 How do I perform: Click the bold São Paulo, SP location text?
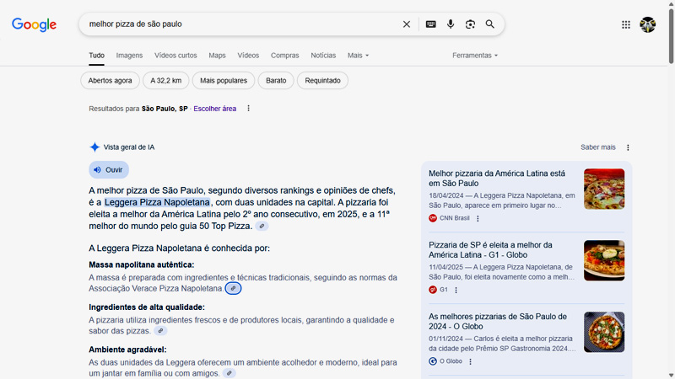click(165, 109)
